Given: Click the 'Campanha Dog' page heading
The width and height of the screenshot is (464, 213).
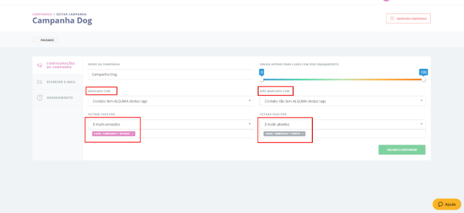Looking at the screenshot, I should point(62,21).
